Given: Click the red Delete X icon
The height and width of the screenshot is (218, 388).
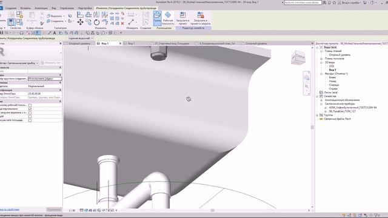Looking at the screenshot, I should (x=122, y=24).
